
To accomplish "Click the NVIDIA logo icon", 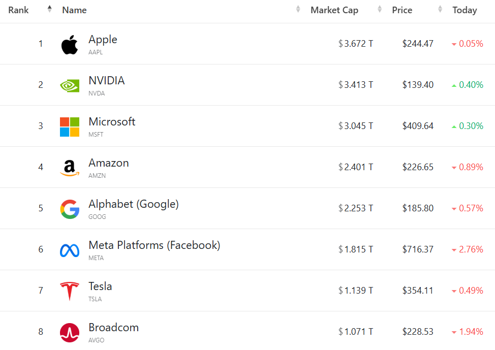I will pyautogui.click(x=70, y=85).
